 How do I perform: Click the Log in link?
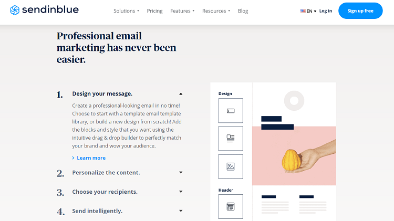click(x=325, y=11)
